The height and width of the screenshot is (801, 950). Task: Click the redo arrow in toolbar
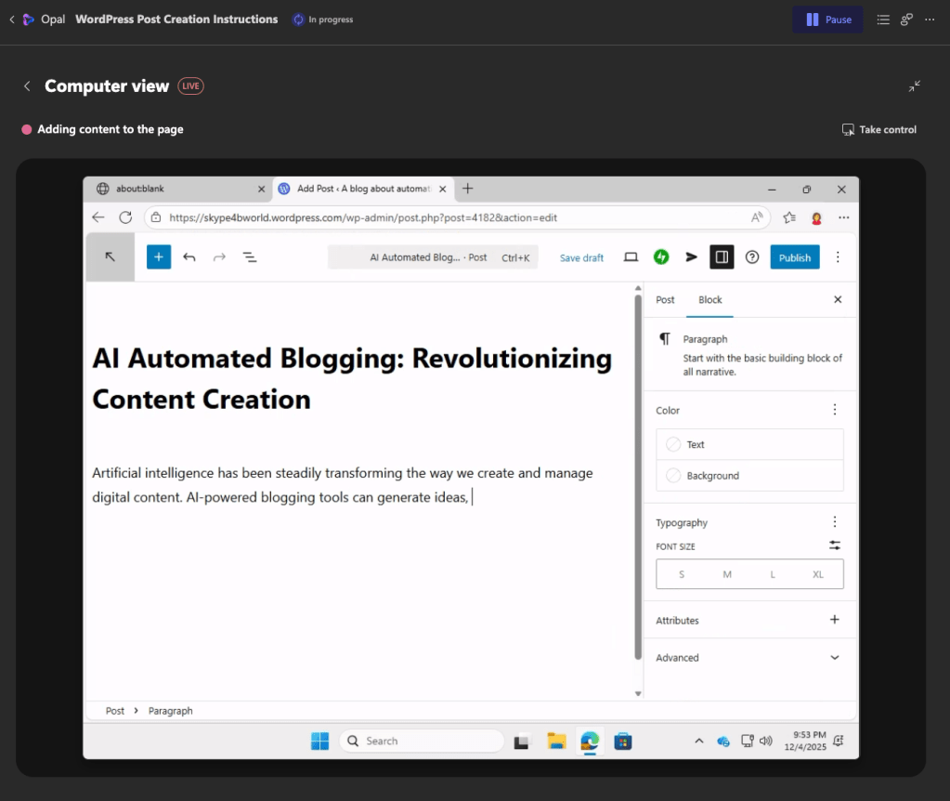(219, 257)
